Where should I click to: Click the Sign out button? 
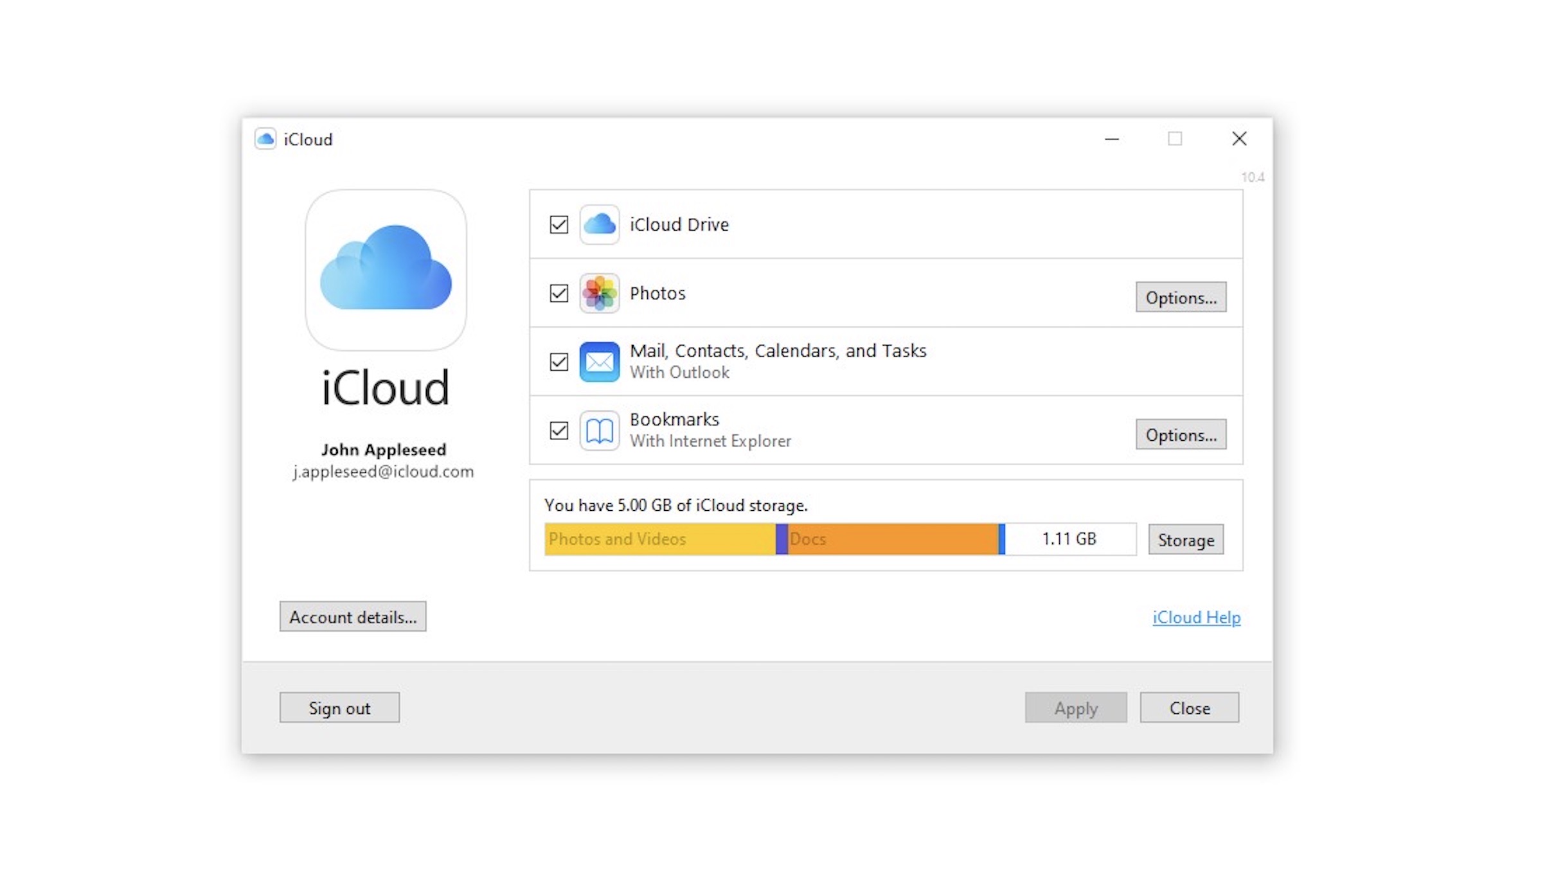pos(339,707)
